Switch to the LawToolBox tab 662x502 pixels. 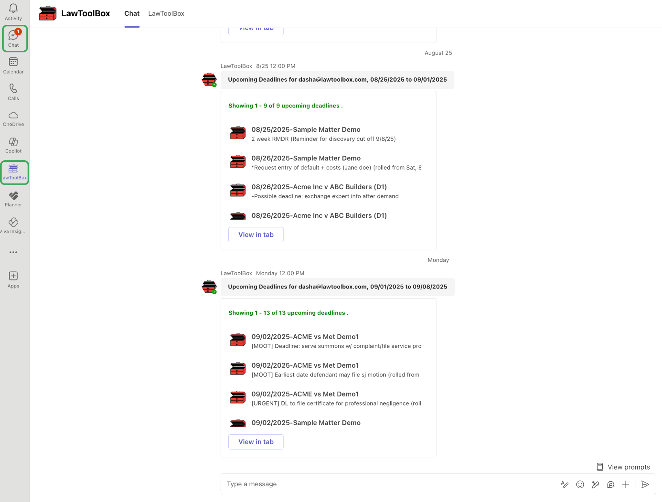(x=166, y=13)
